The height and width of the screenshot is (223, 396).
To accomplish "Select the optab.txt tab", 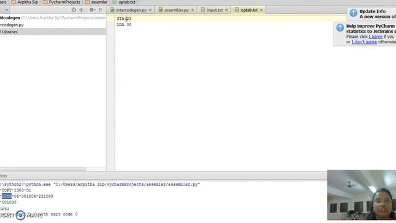I will pos(249,10).
